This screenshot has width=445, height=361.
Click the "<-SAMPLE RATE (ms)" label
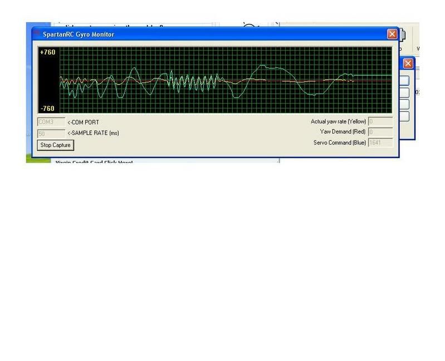tap(94, 133)
